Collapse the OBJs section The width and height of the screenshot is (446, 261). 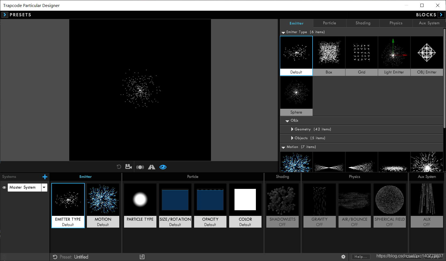[287, 121]
